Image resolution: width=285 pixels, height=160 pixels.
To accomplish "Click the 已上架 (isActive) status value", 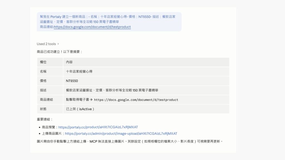I will coord(80,109).
